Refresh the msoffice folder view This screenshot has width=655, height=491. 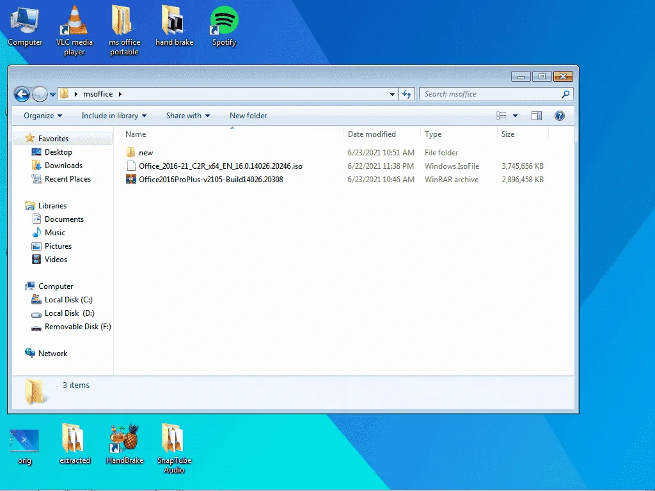pos(407,95)
